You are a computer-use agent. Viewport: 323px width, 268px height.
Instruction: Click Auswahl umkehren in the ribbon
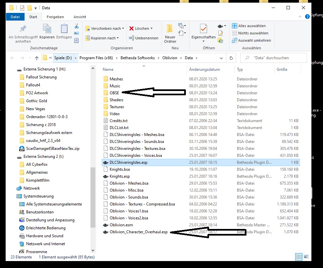tap(251, 40)
